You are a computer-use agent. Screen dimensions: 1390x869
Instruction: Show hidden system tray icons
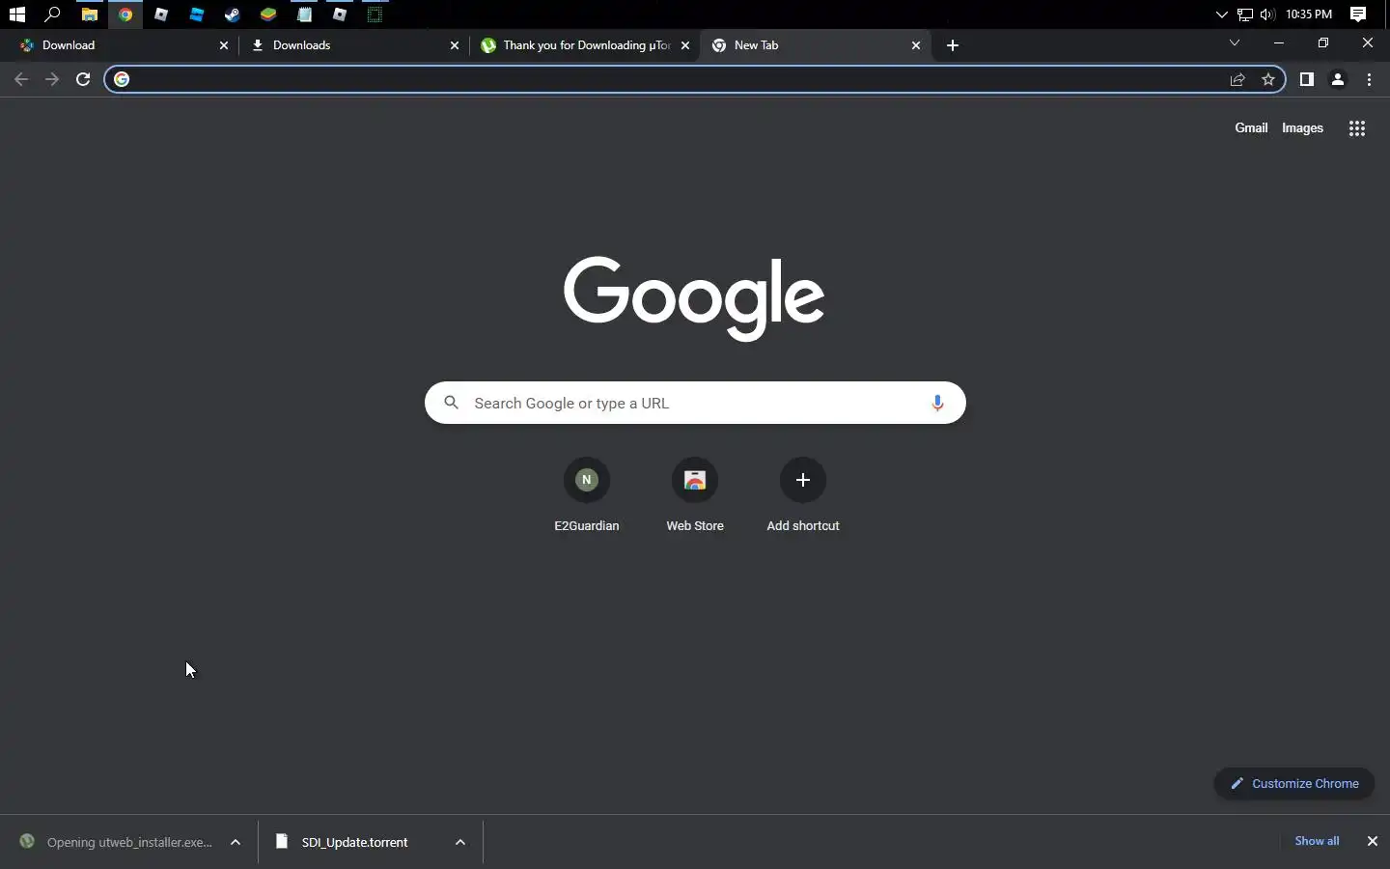(x=1221, y=14)
